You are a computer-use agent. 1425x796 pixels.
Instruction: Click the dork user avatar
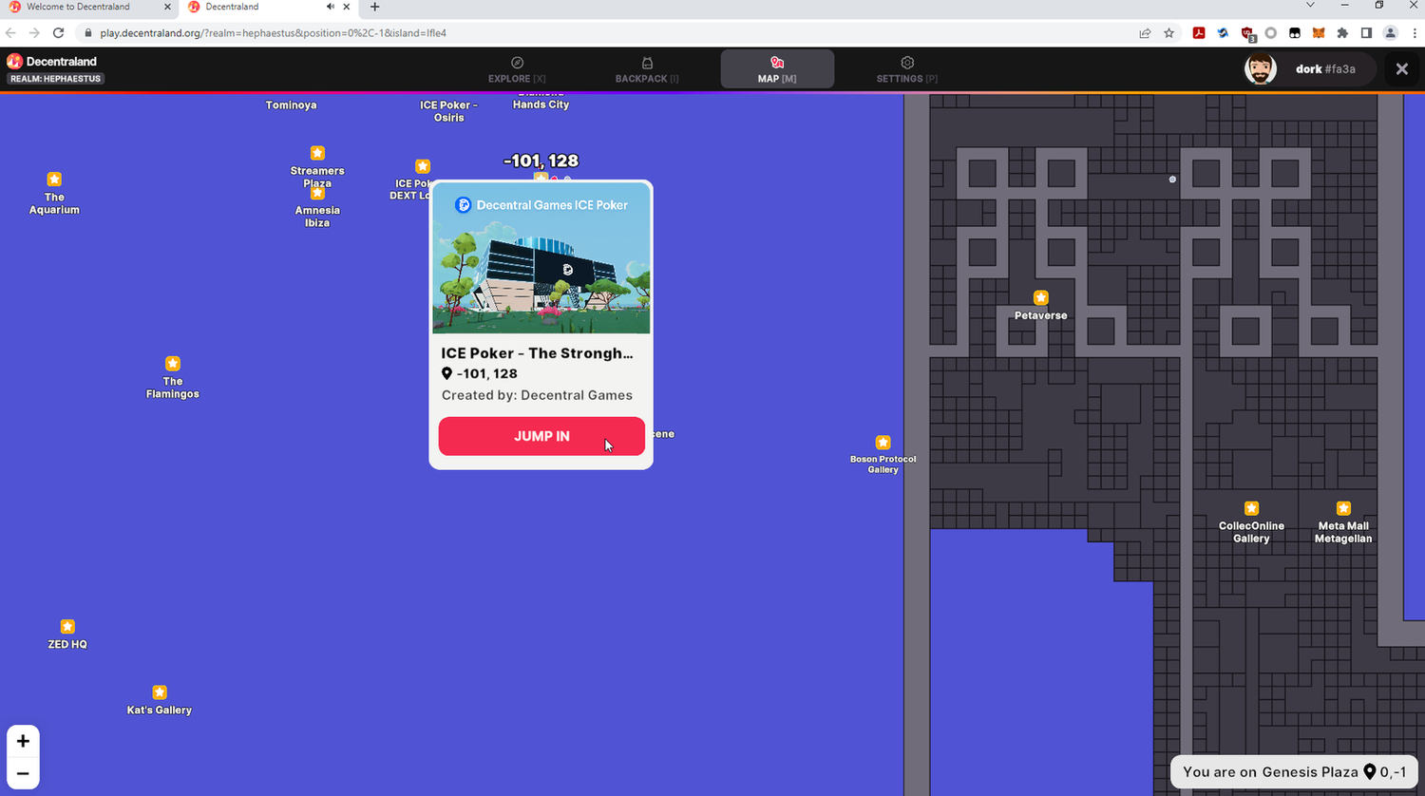[1261, 68]
